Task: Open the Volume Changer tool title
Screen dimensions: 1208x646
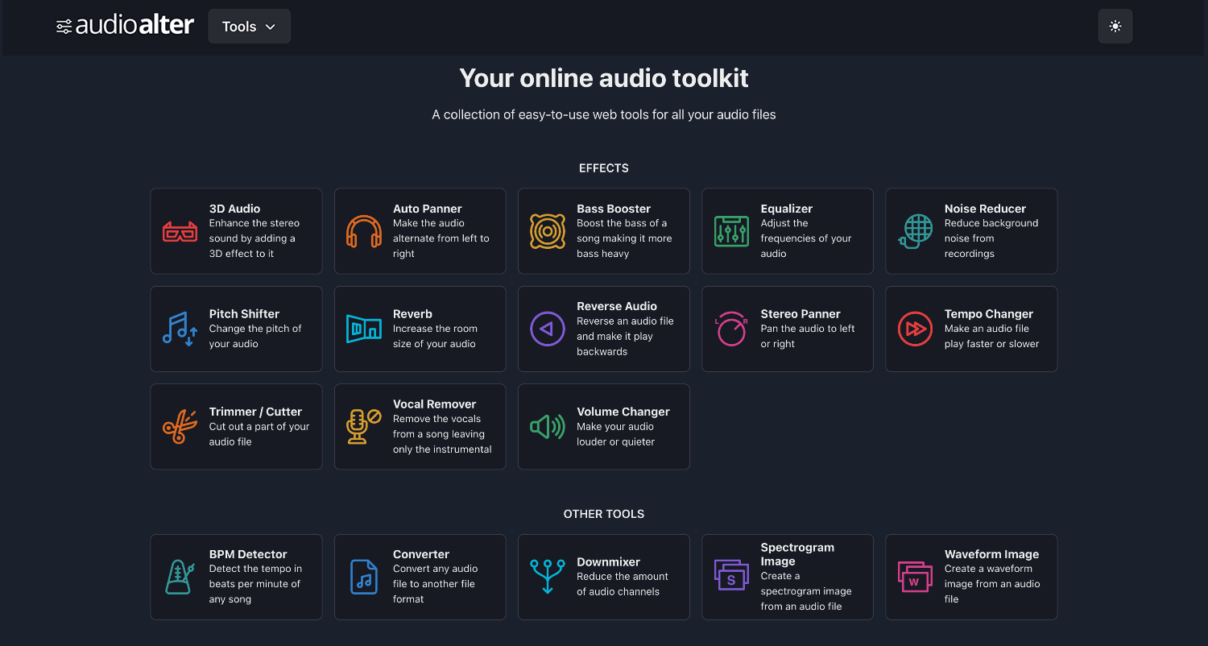Action: [x=623, y=412]
